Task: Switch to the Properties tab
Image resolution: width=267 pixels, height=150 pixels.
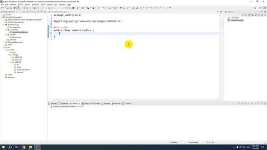Action: [x=63, y=104]
